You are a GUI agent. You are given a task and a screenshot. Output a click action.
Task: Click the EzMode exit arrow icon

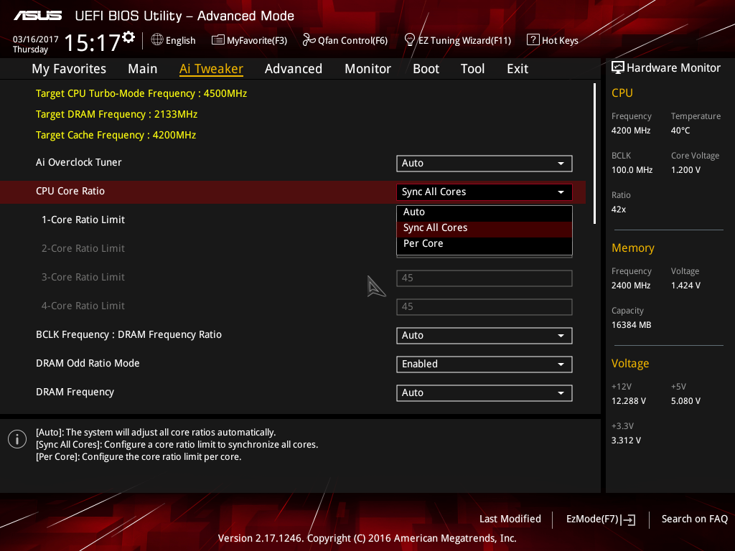click(x=629, y=519)
